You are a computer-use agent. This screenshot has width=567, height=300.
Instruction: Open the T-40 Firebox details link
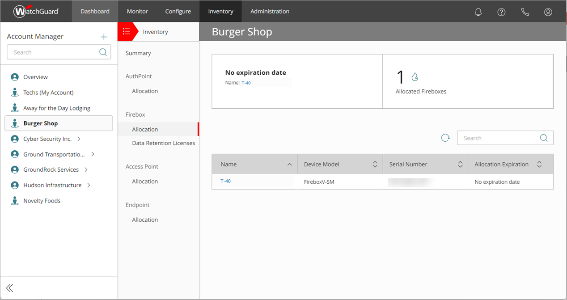click(x=226, y=181)
